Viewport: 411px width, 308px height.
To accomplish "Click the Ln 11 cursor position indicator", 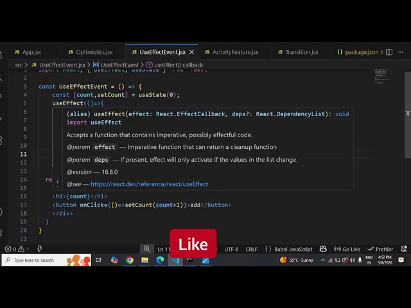I will [164, 249].
